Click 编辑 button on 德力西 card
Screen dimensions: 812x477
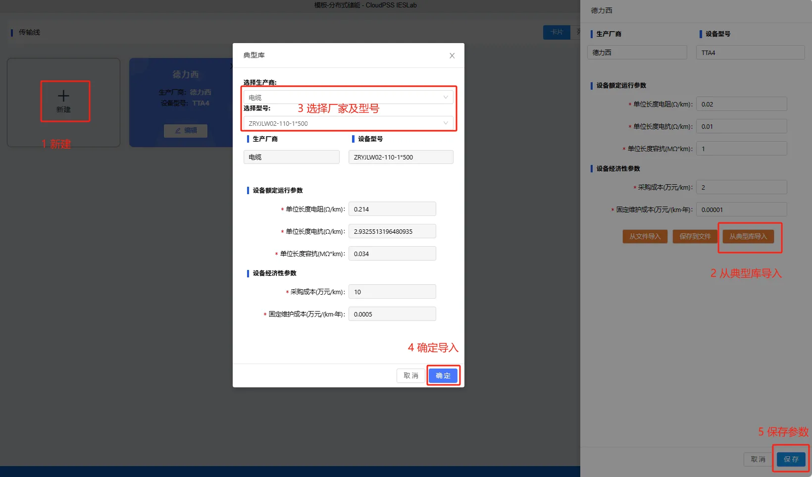186,130
